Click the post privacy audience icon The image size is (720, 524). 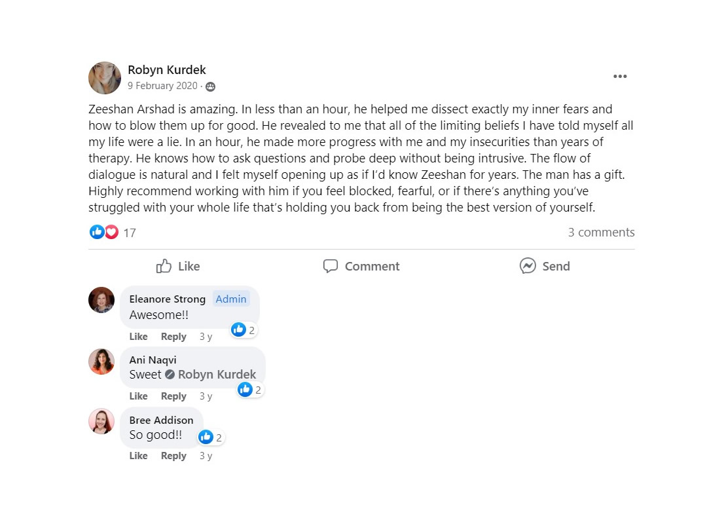210,86
